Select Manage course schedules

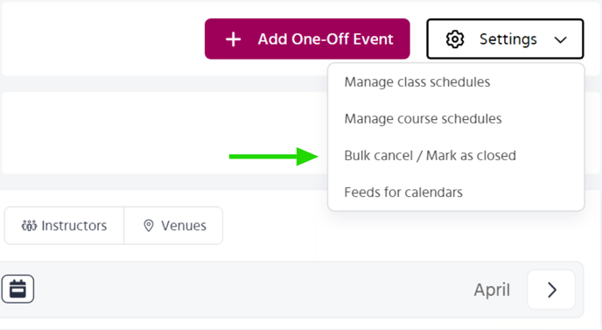tap(423, 119)
